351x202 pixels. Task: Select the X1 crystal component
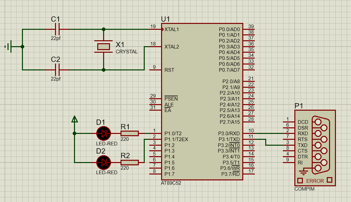[x=103, y=46]
